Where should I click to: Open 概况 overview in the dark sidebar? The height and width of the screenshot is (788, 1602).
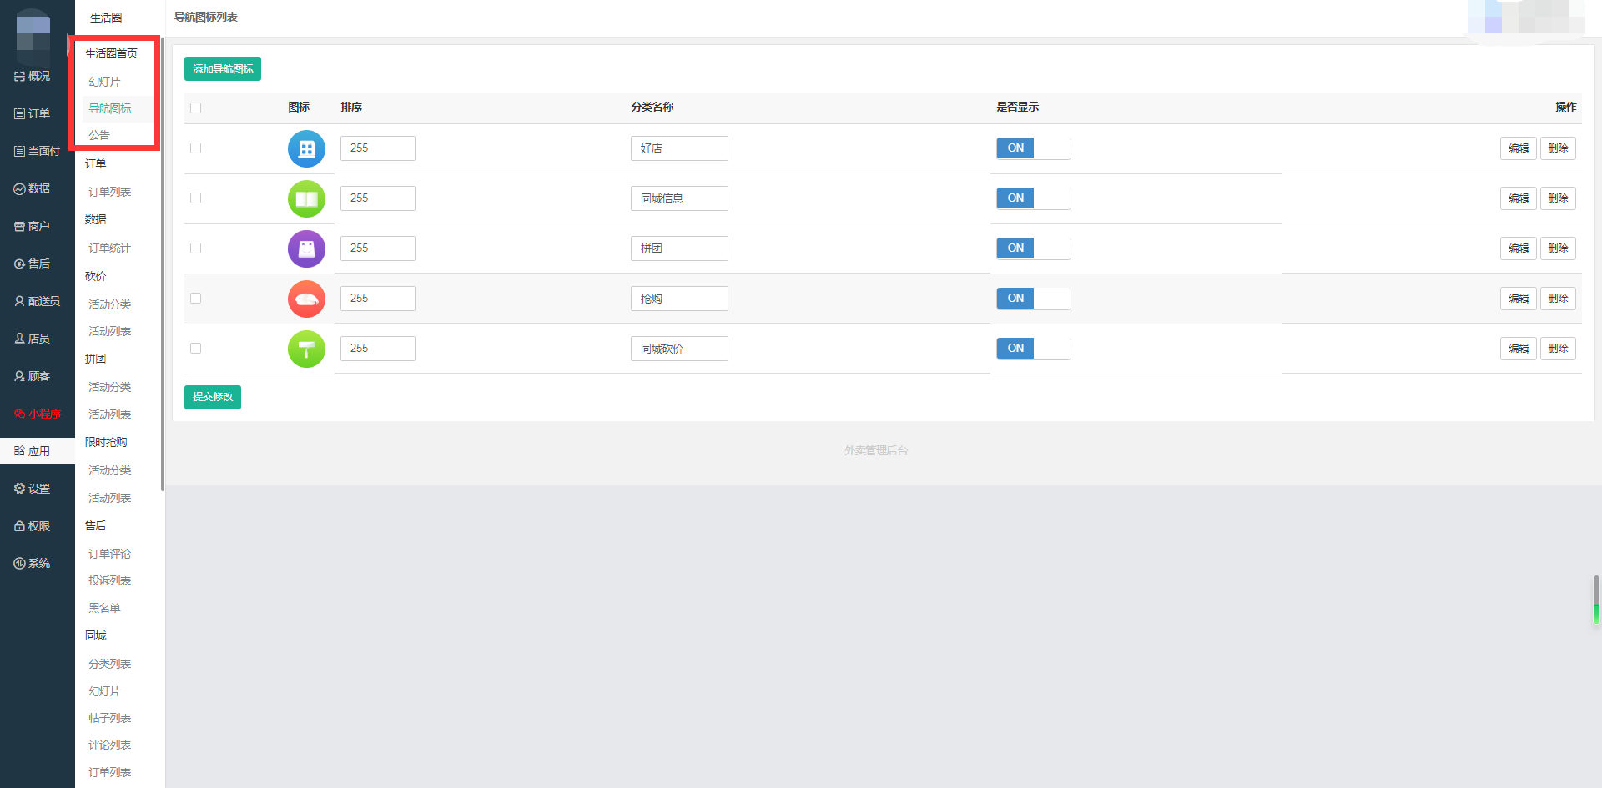click(33, 76)
